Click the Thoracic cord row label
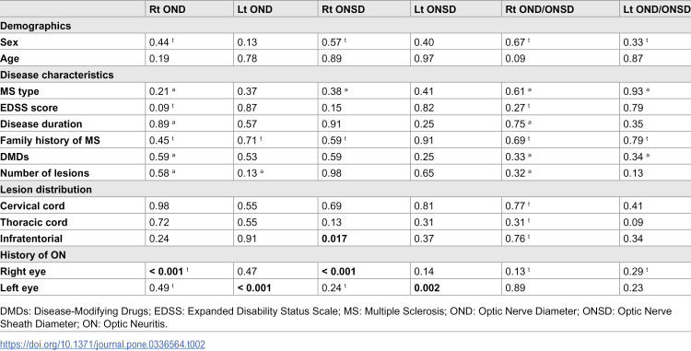 (34, 222)
